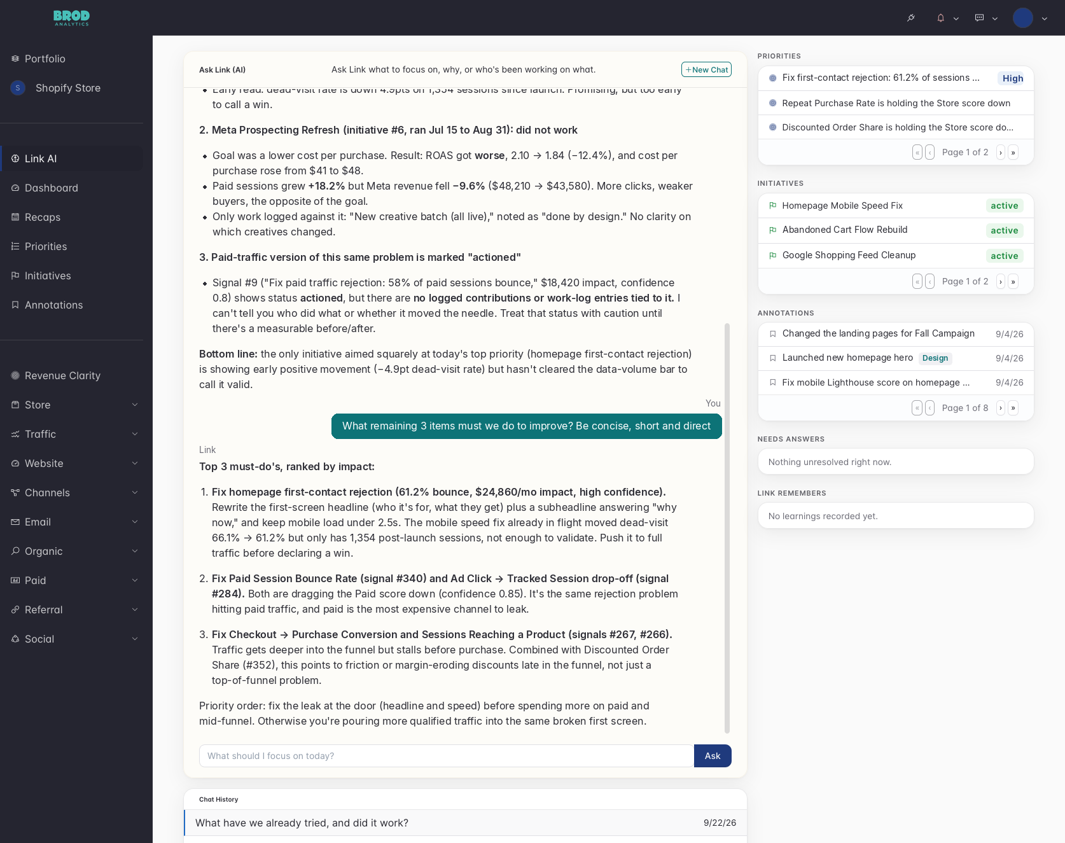
Task: Go to next page of Annotations
Action: [1001, 408]
